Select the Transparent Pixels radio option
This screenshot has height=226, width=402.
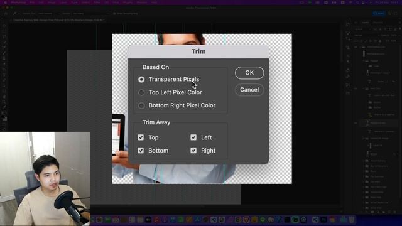click(141, 80)
